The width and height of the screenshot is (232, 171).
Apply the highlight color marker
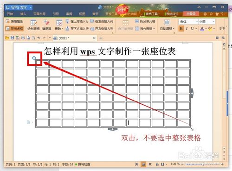210,29
